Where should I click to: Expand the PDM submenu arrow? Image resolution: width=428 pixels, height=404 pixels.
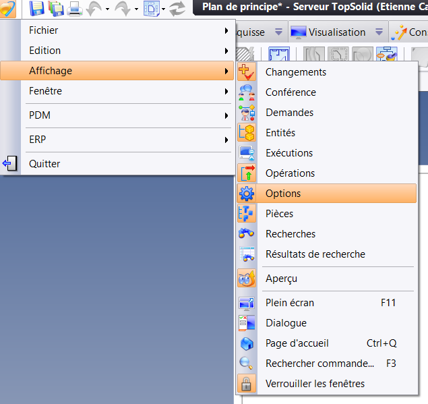coord(226,115)
